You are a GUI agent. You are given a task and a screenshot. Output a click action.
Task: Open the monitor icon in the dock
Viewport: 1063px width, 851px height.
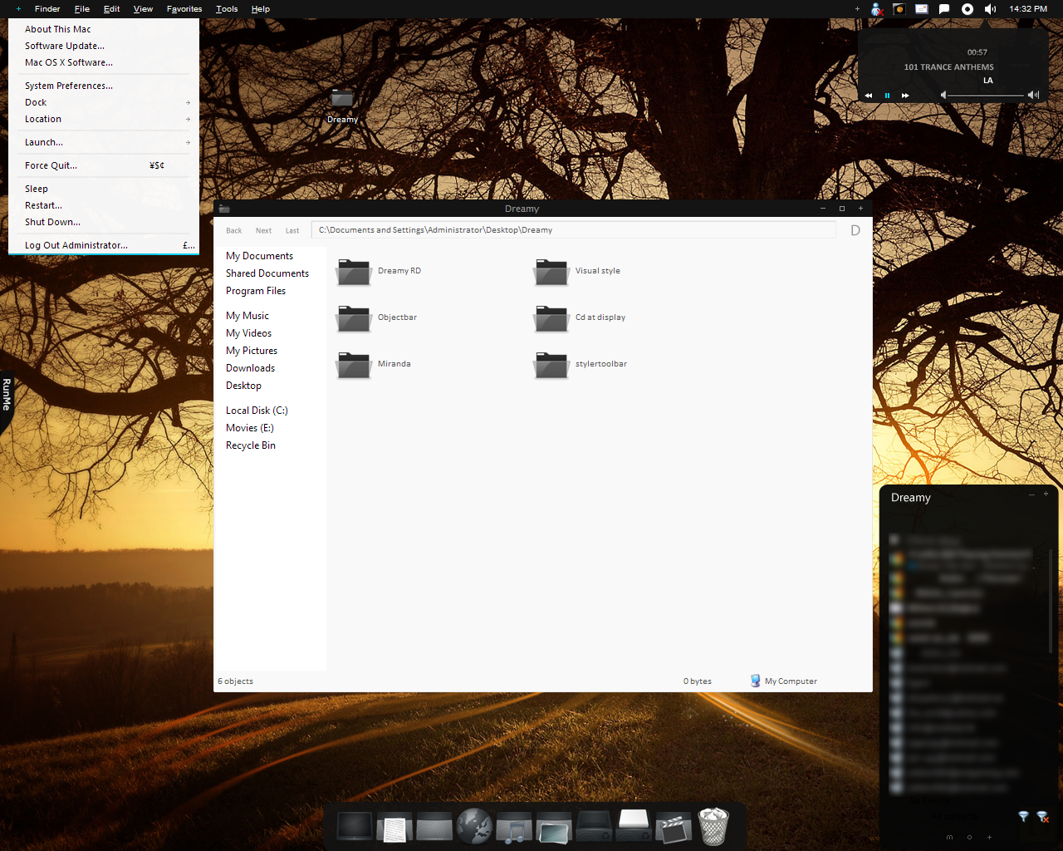355,826
